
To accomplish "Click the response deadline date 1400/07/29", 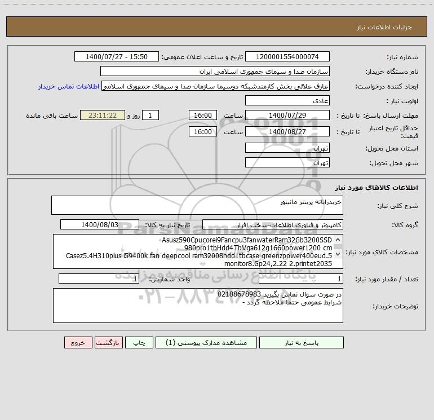I will (287, 116).
